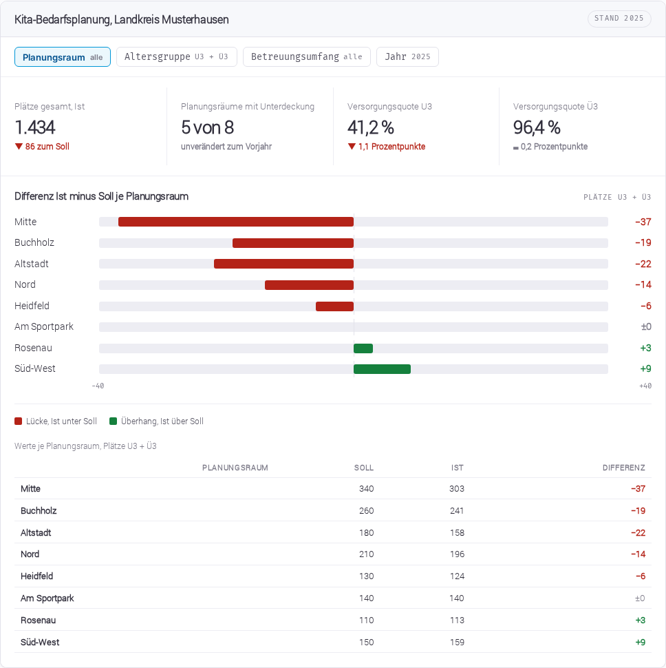Click the red down-triangle beside 1,1 Prozentpunkte
The height and width of the screenshot is (668, 666).
[x=352, y=147]
